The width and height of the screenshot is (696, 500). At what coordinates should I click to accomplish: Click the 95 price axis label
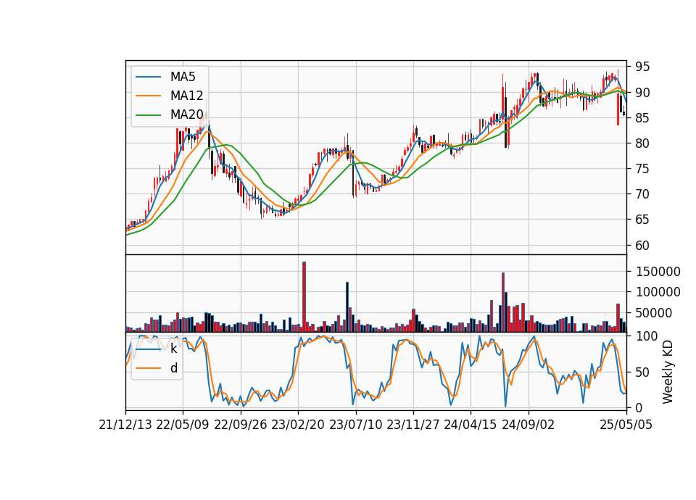(642, 67)
